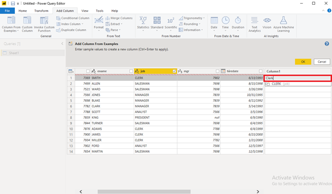The width and height of the screenshot is (332, 194).
Task: Open the quick access toolbar dropdown arrow
Action: (18, 4)
